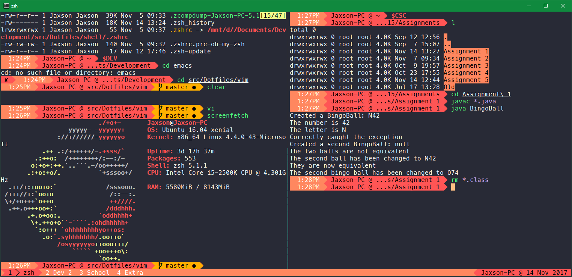Click the RAM: 5580MiB / 8143MiB line
The height and width of the screenshot is (277, 572).
coord(188,187)
